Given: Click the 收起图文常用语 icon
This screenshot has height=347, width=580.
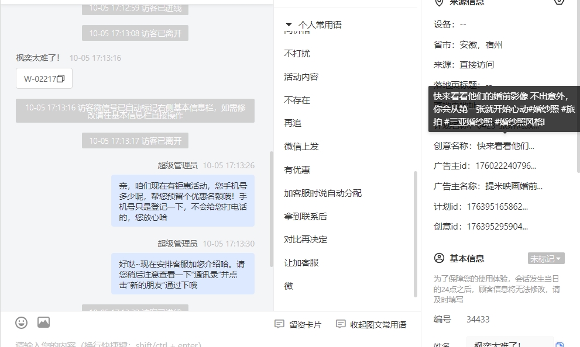Looking at the screenshot, I should point(340,324).
